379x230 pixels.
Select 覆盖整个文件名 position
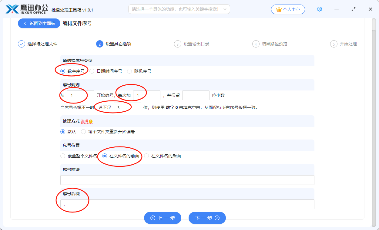point(63,156)
